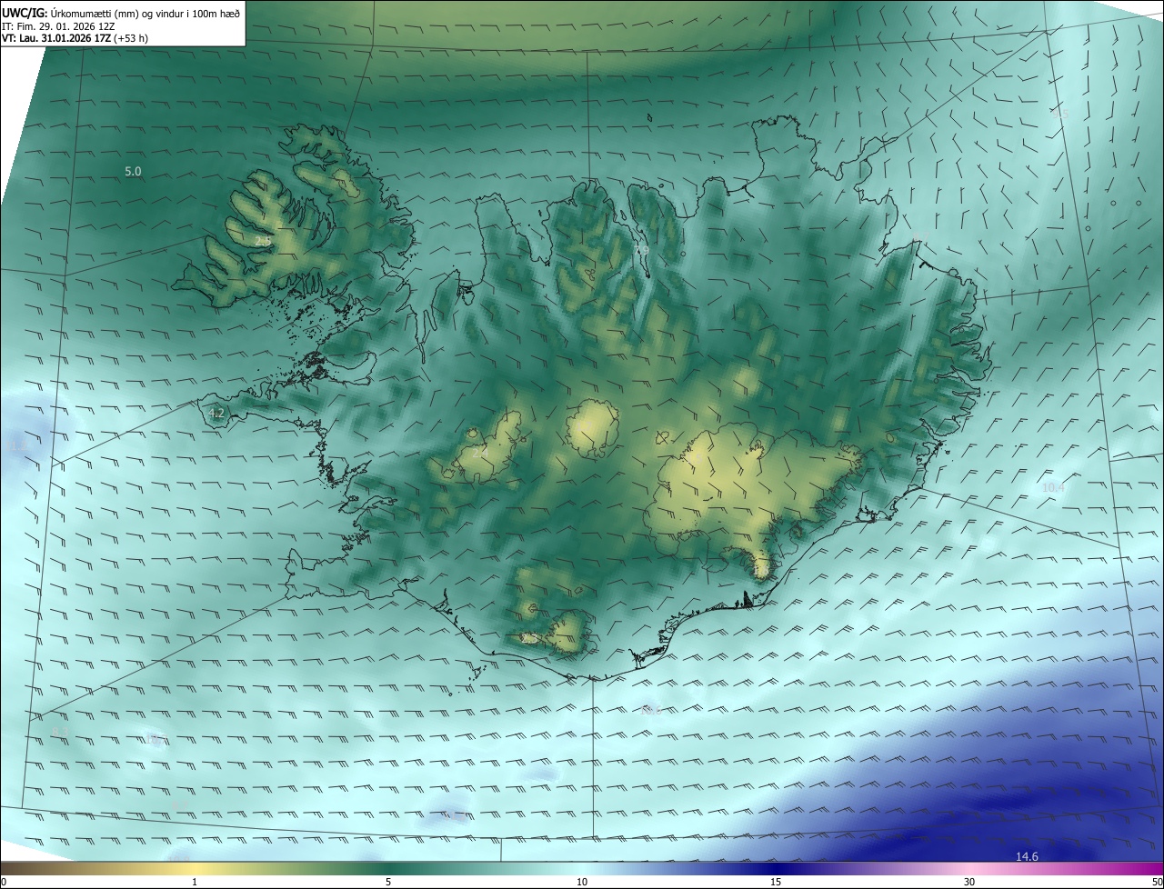Click the initialization time line "IT: Fim. 29. 01. 2026 12Z"
This screenshot has width=1164, height=889.
click(59, 26)
